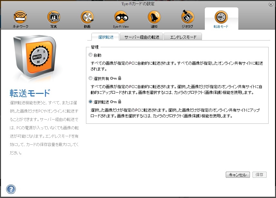
Task: Select the 選択共有 radio button
Action: 90,78
